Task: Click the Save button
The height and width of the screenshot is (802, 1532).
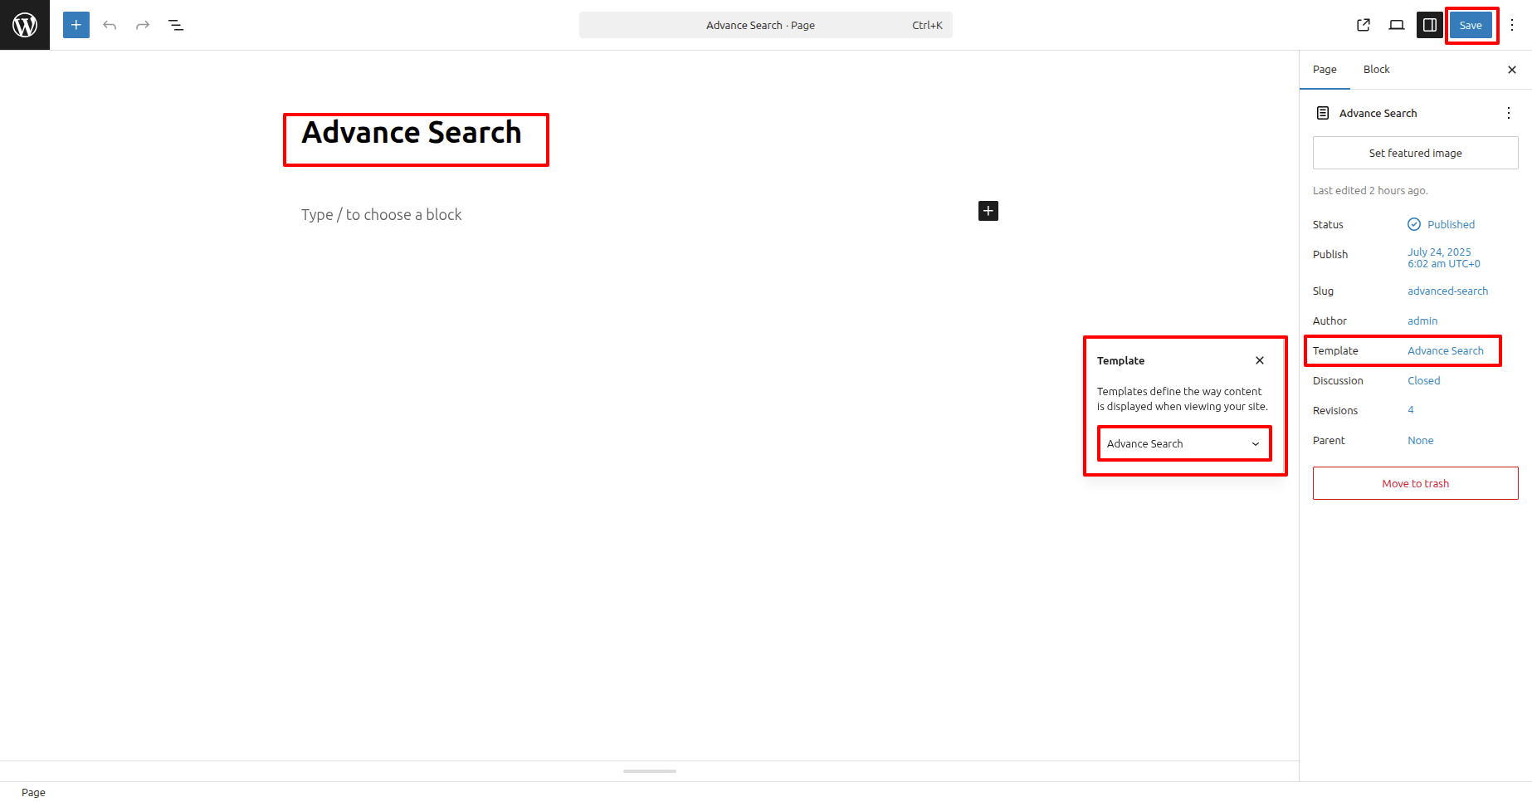Action: pyautogui.click(x=1471, y=25)
